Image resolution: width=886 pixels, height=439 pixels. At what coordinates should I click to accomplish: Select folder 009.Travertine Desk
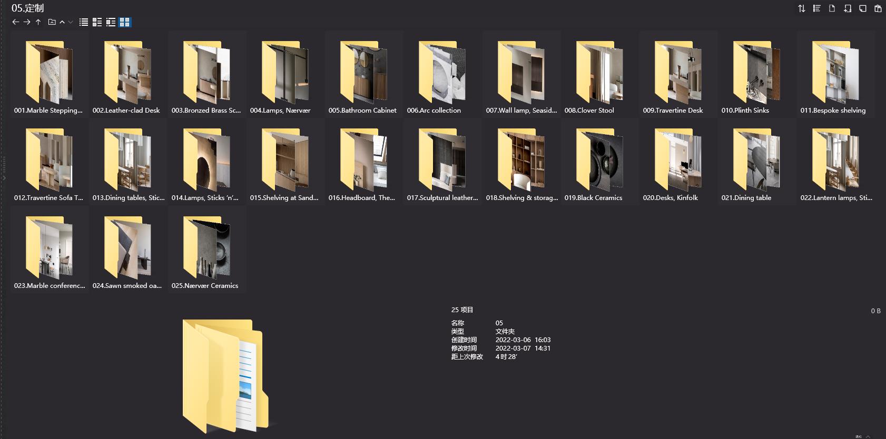(678, 74)
